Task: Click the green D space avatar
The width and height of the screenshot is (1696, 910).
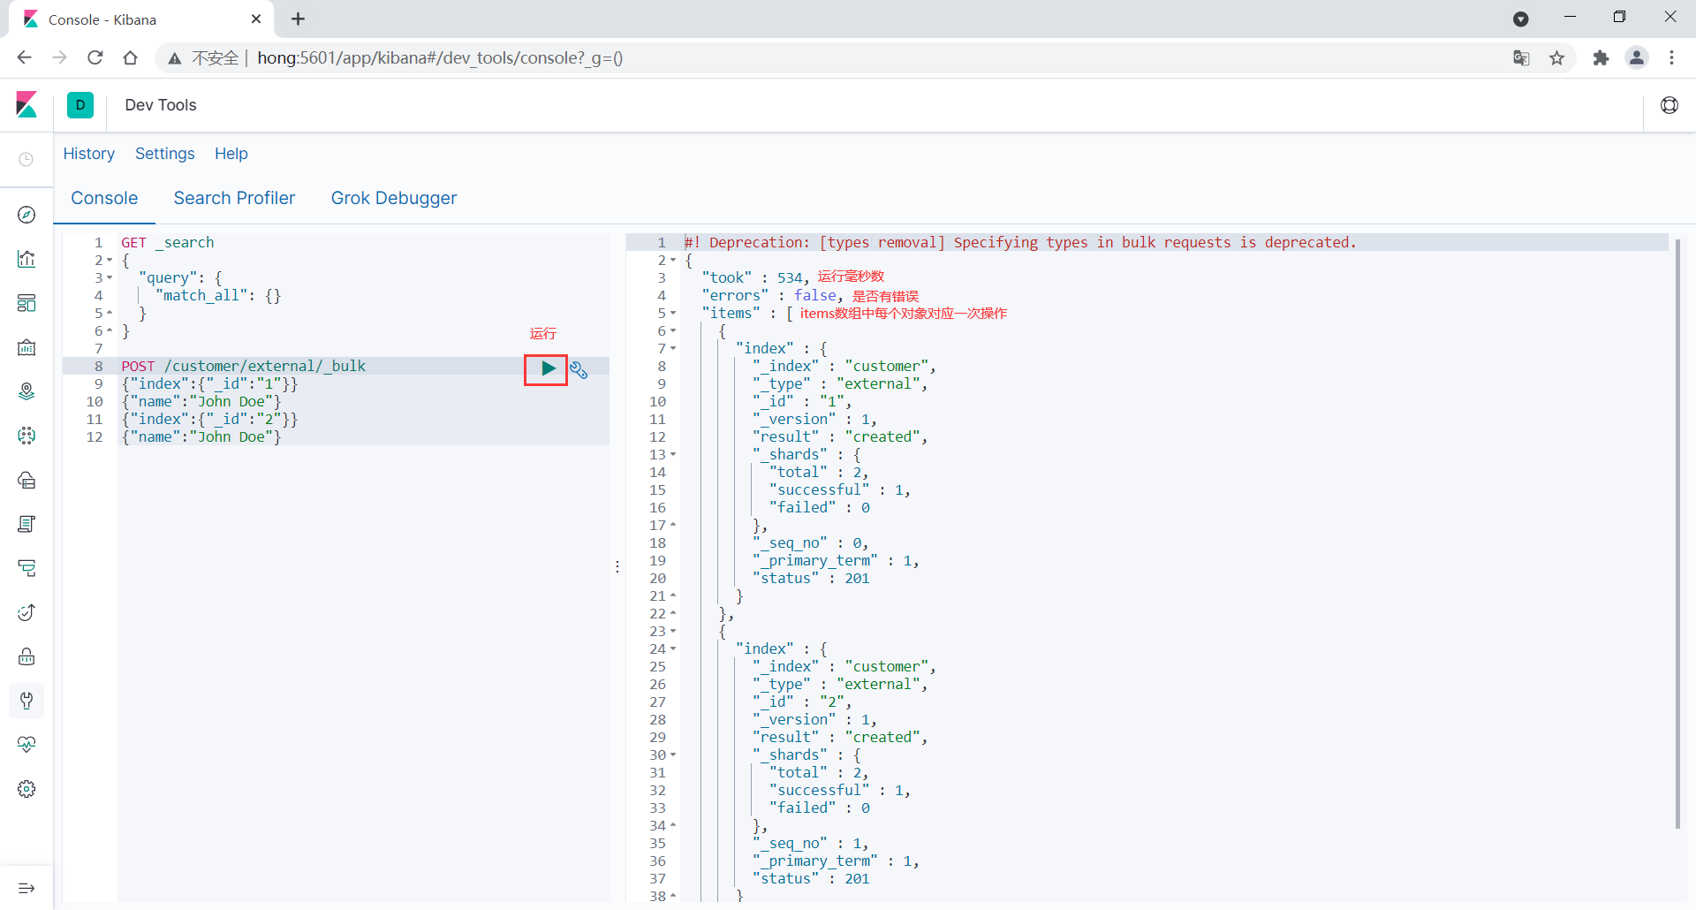Action: click(x=80, y=105)
